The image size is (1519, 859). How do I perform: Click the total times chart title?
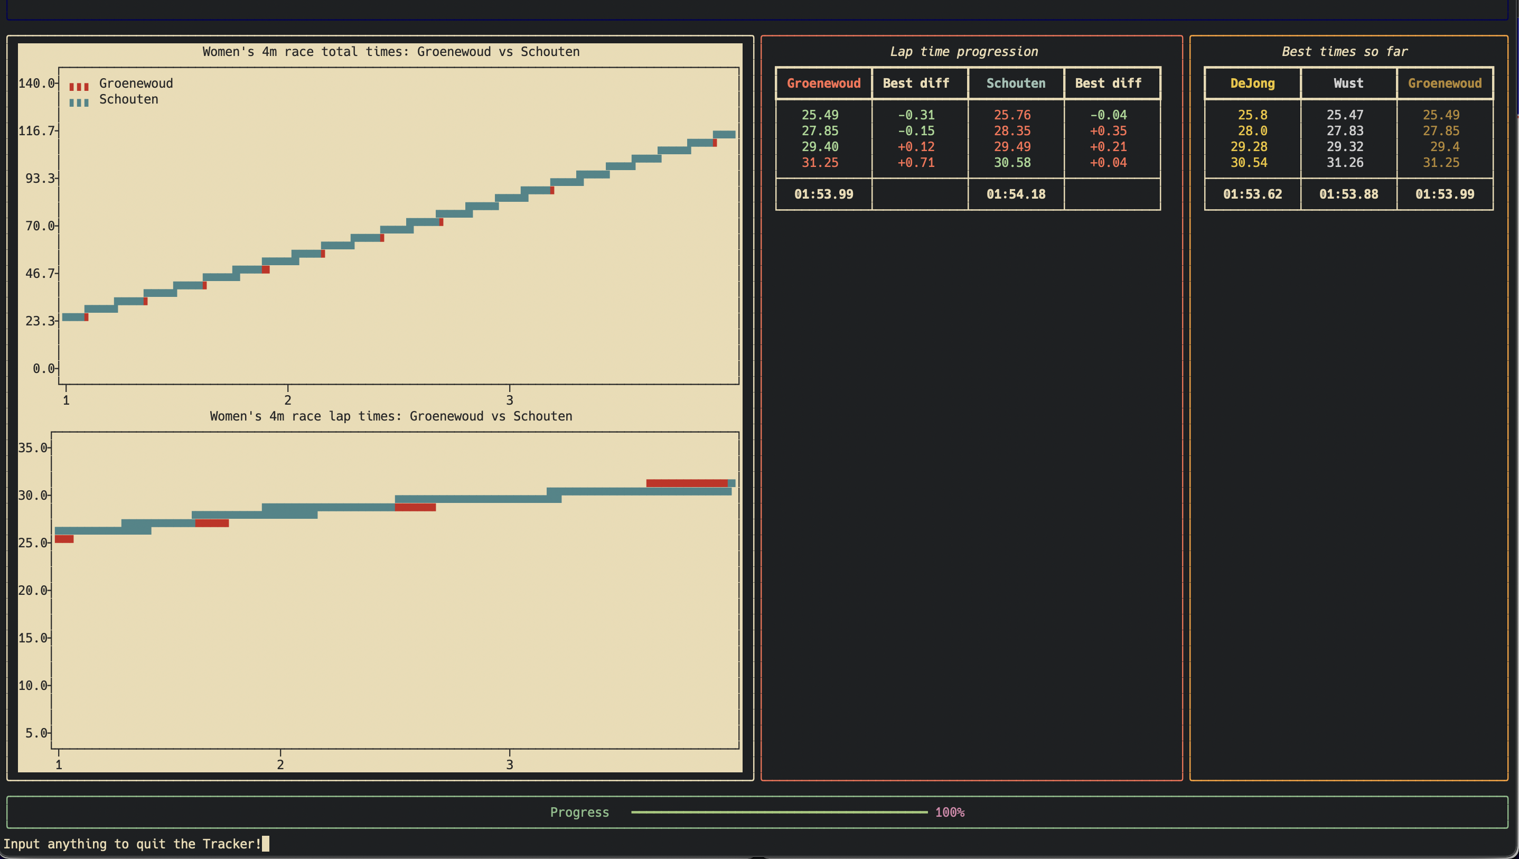click(x=391, y=52)
